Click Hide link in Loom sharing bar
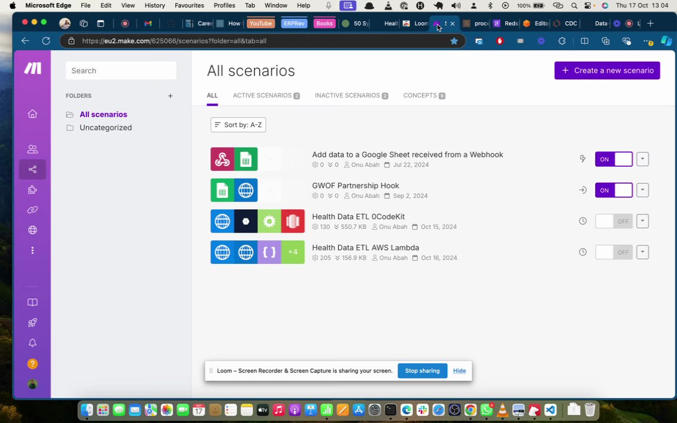This screenshot has height=423, width=677. (x=460, y=371)
